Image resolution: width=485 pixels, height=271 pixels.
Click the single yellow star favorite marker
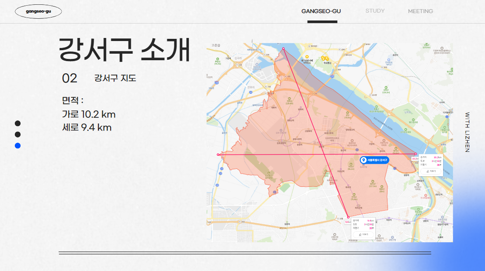307,57
